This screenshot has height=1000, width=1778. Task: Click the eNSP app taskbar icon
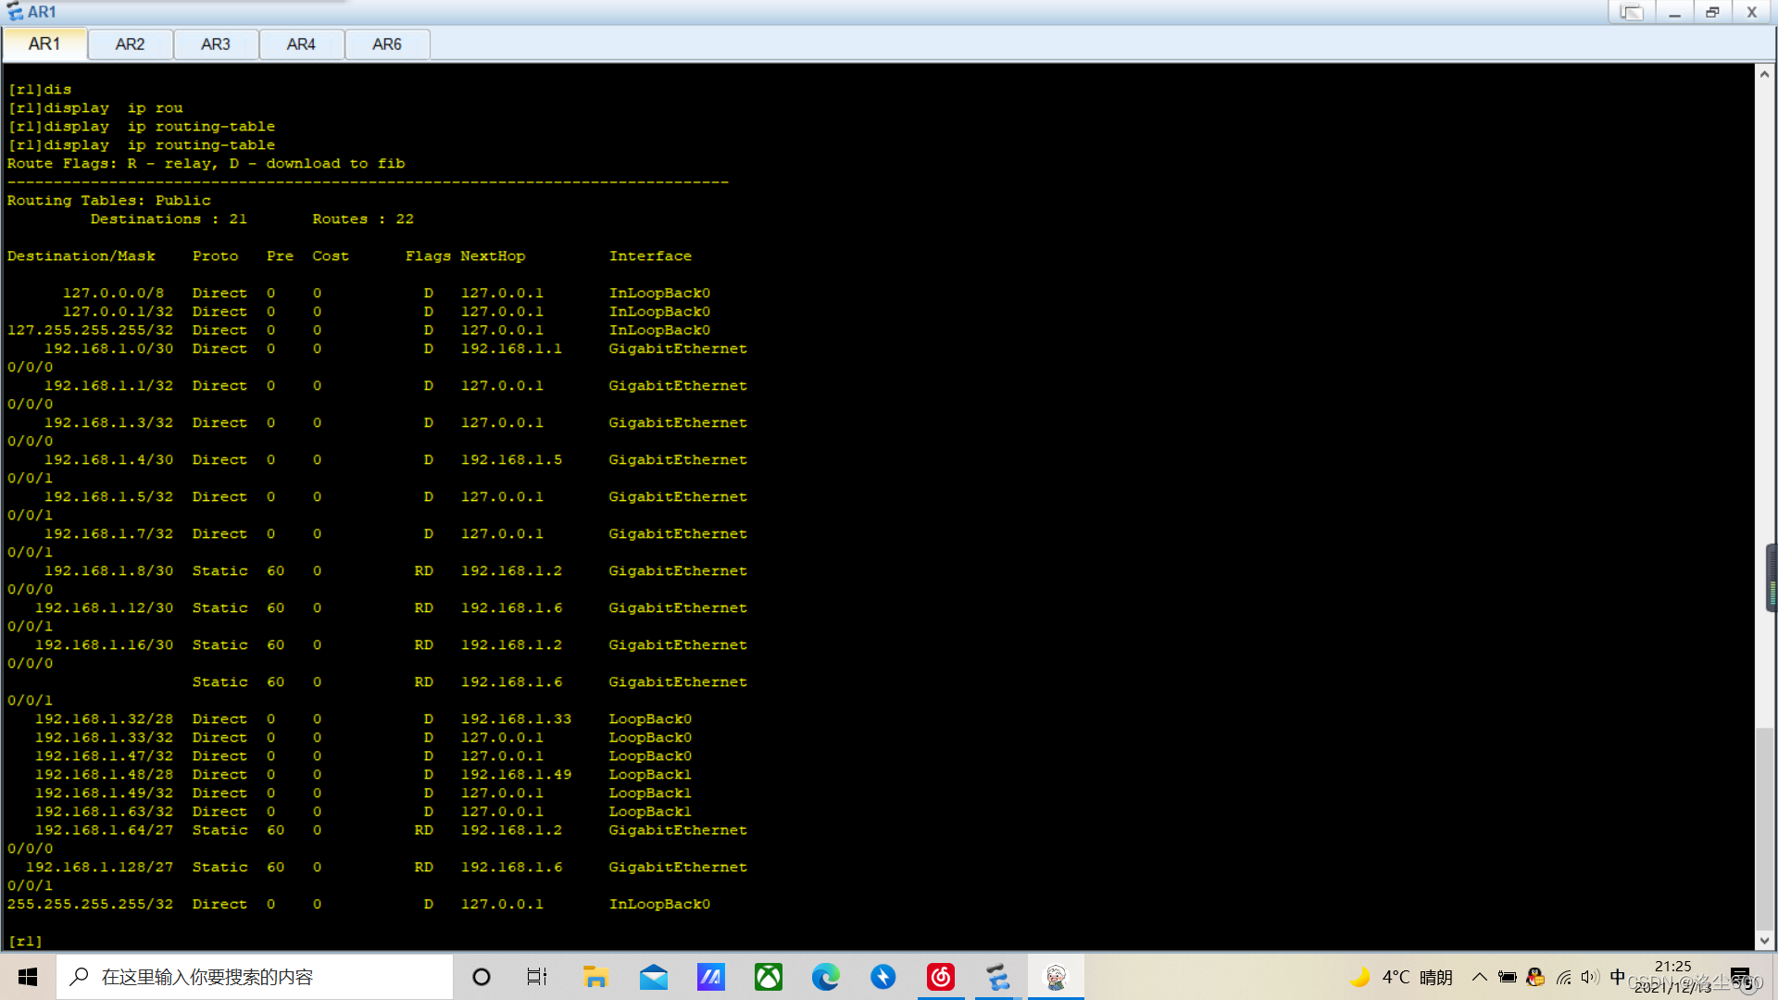tap(998, 977)
